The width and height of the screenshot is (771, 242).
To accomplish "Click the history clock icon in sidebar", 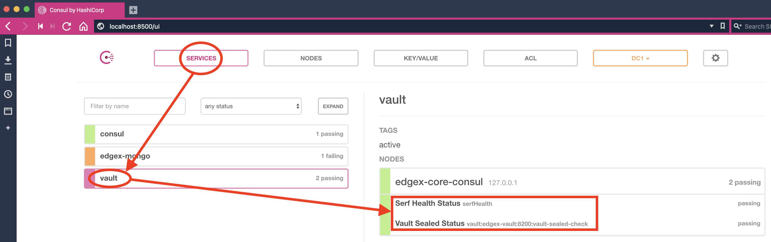I will [8, 94].
